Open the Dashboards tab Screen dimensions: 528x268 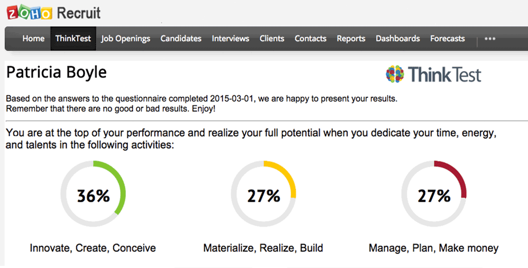click(398, 39)
